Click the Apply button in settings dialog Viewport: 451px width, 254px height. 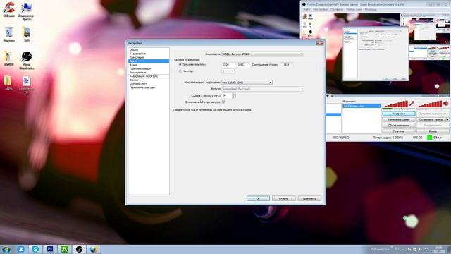coord(309,198)
